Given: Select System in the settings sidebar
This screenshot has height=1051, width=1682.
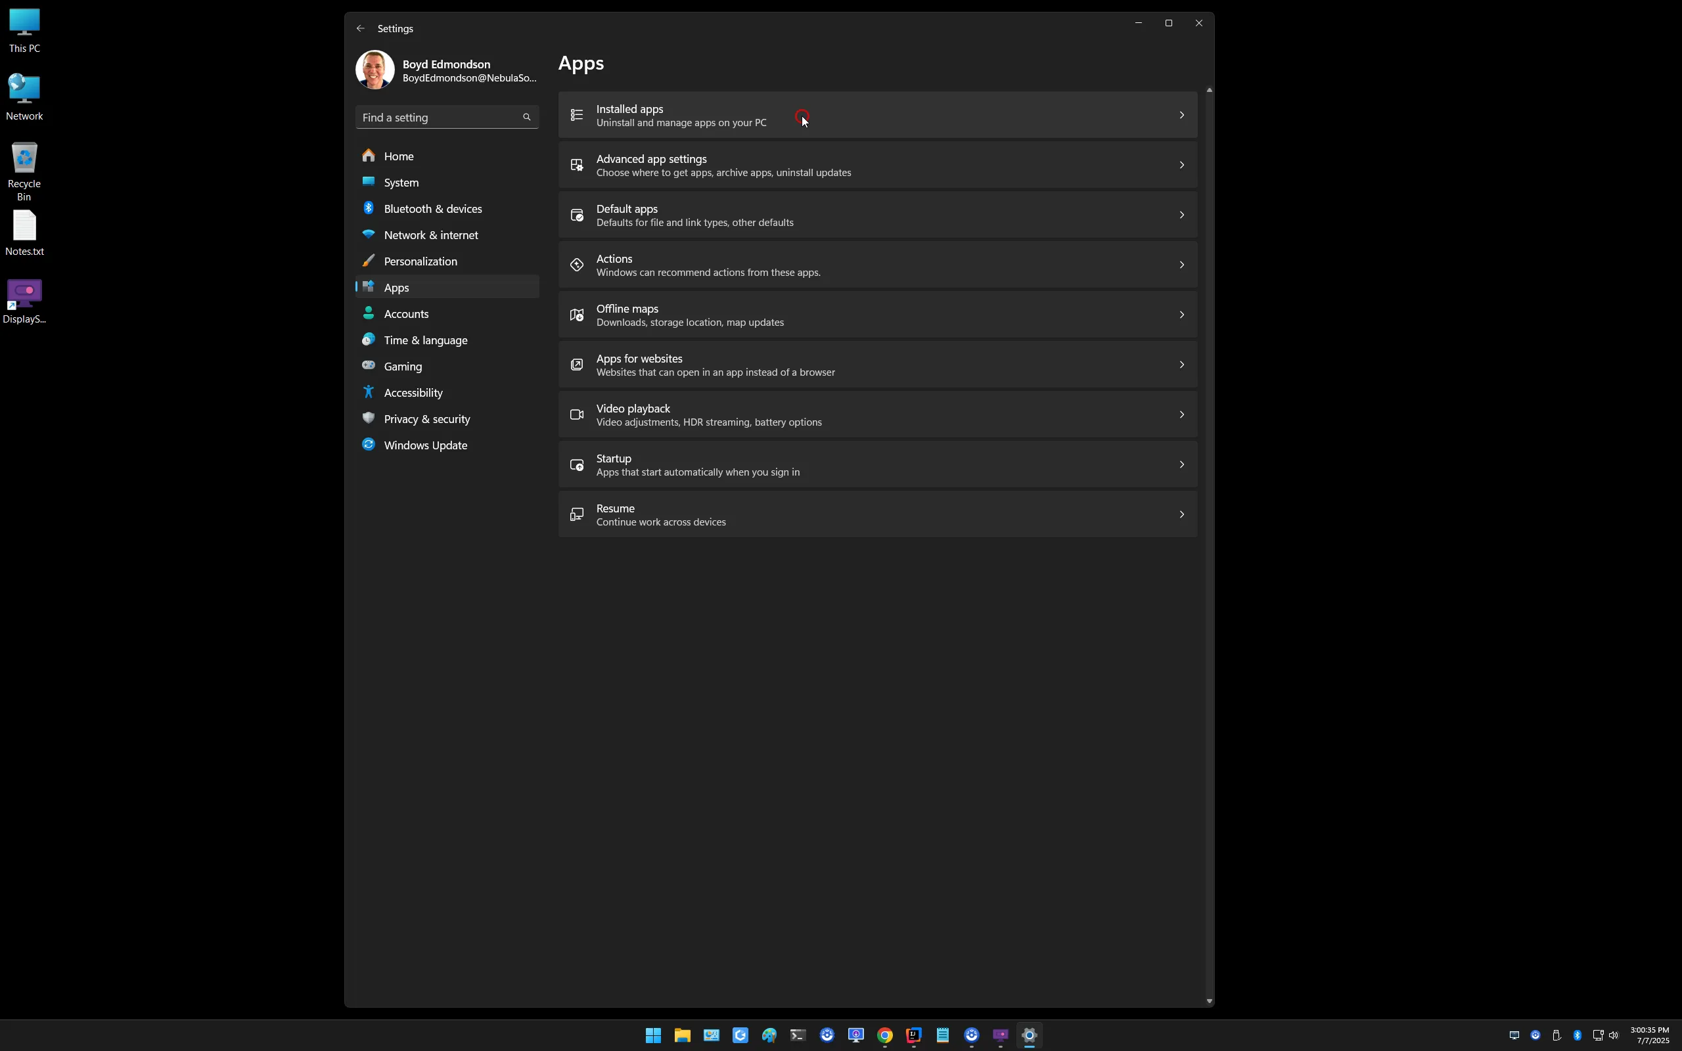Looking at the screenshot, I should coord(447,183).
